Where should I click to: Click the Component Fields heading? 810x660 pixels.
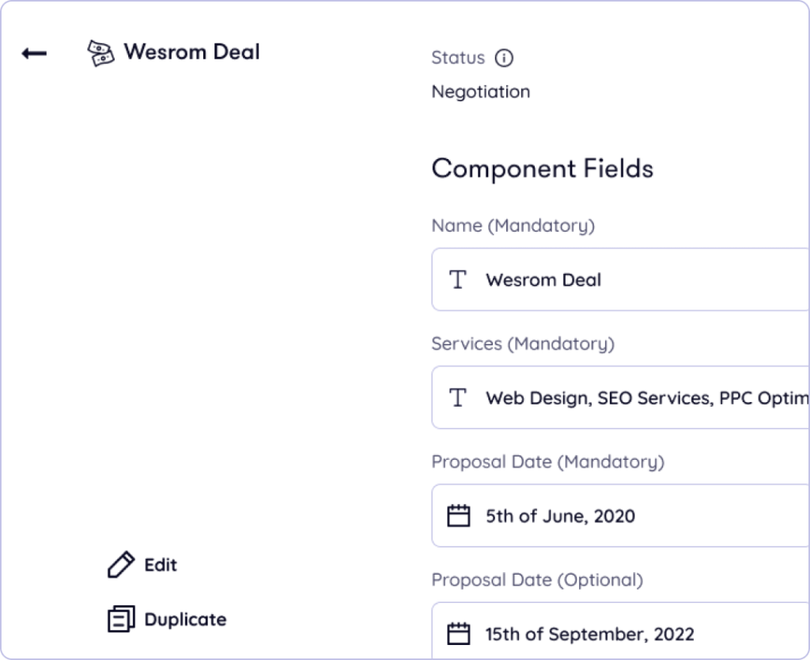543,169
